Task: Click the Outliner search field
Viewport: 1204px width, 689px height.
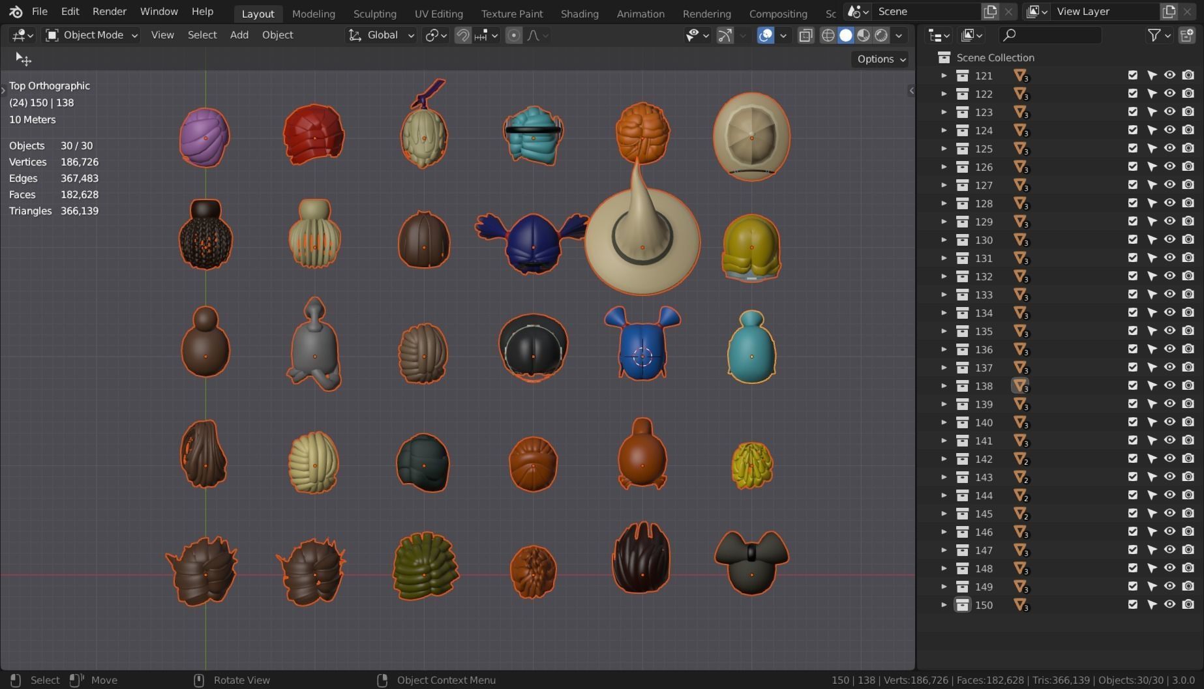Action: click(1050, 35)
